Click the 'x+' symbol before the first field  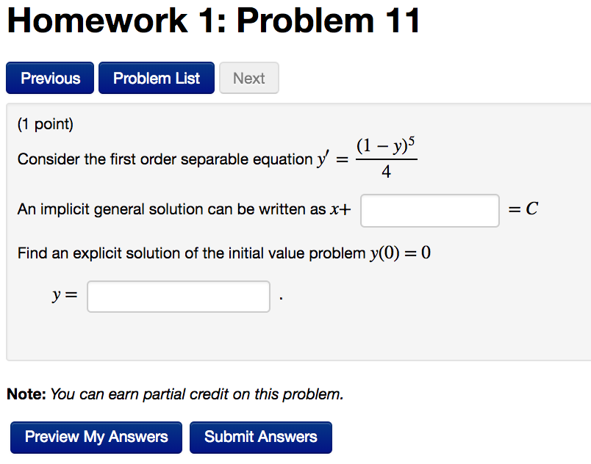pyautogui.click(x=340, y=210)
